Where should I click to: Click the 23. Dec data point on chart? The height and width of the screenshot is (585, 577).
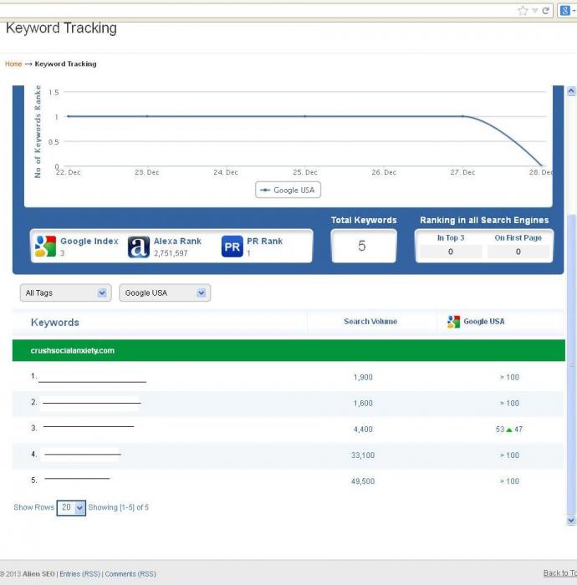click(x=147, y=116)
